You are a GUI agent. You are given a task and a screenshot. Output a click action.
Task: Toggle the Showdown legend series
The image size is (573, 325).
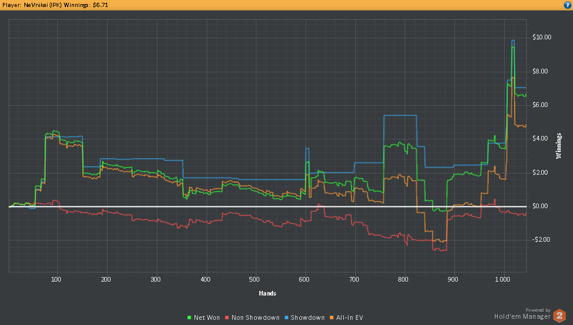click(304, 317)
